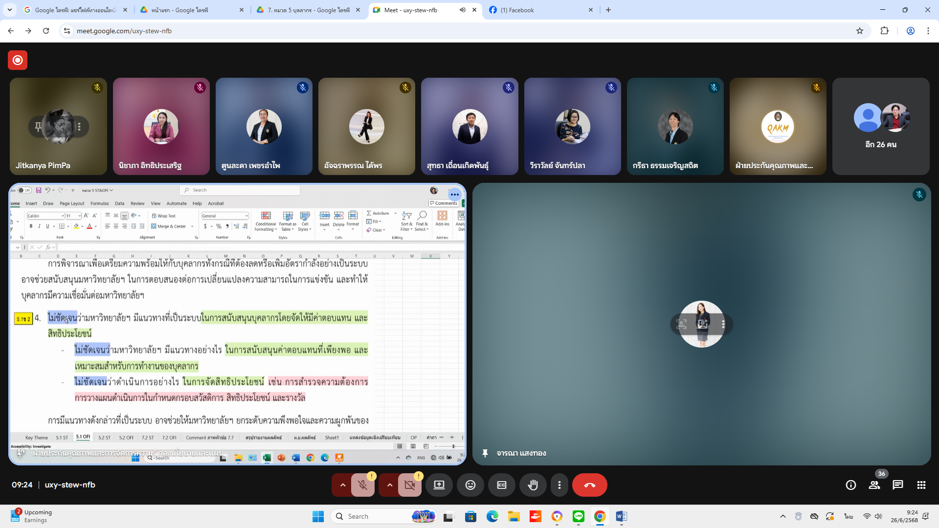Open the emoji reactions button
Image resolution: width=939 pixels, height=528 pixels.
point(470,485)
